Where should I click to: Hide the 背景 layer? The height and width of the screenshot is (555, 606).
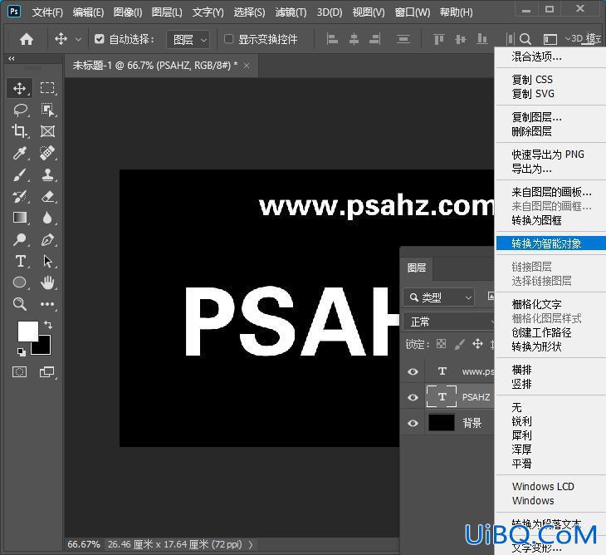(413, 423)
